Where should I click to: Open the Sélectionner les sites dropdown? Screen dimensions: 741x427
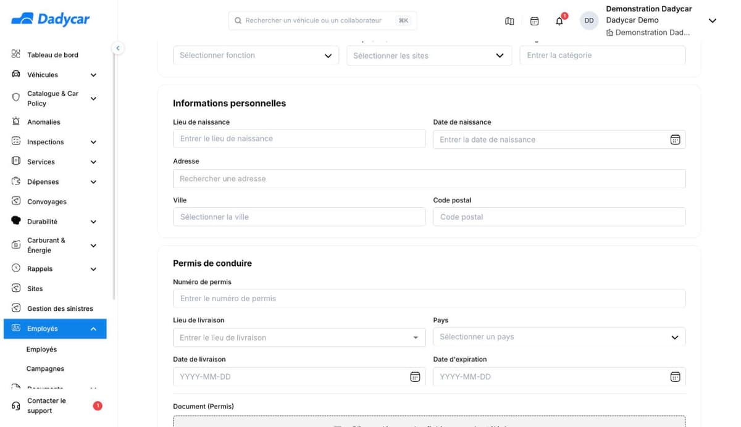click(429, 56)
